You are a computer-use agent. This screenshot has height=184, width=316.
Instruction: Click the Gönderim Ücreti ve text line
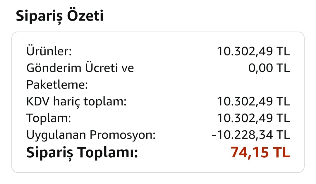[80, 68]
